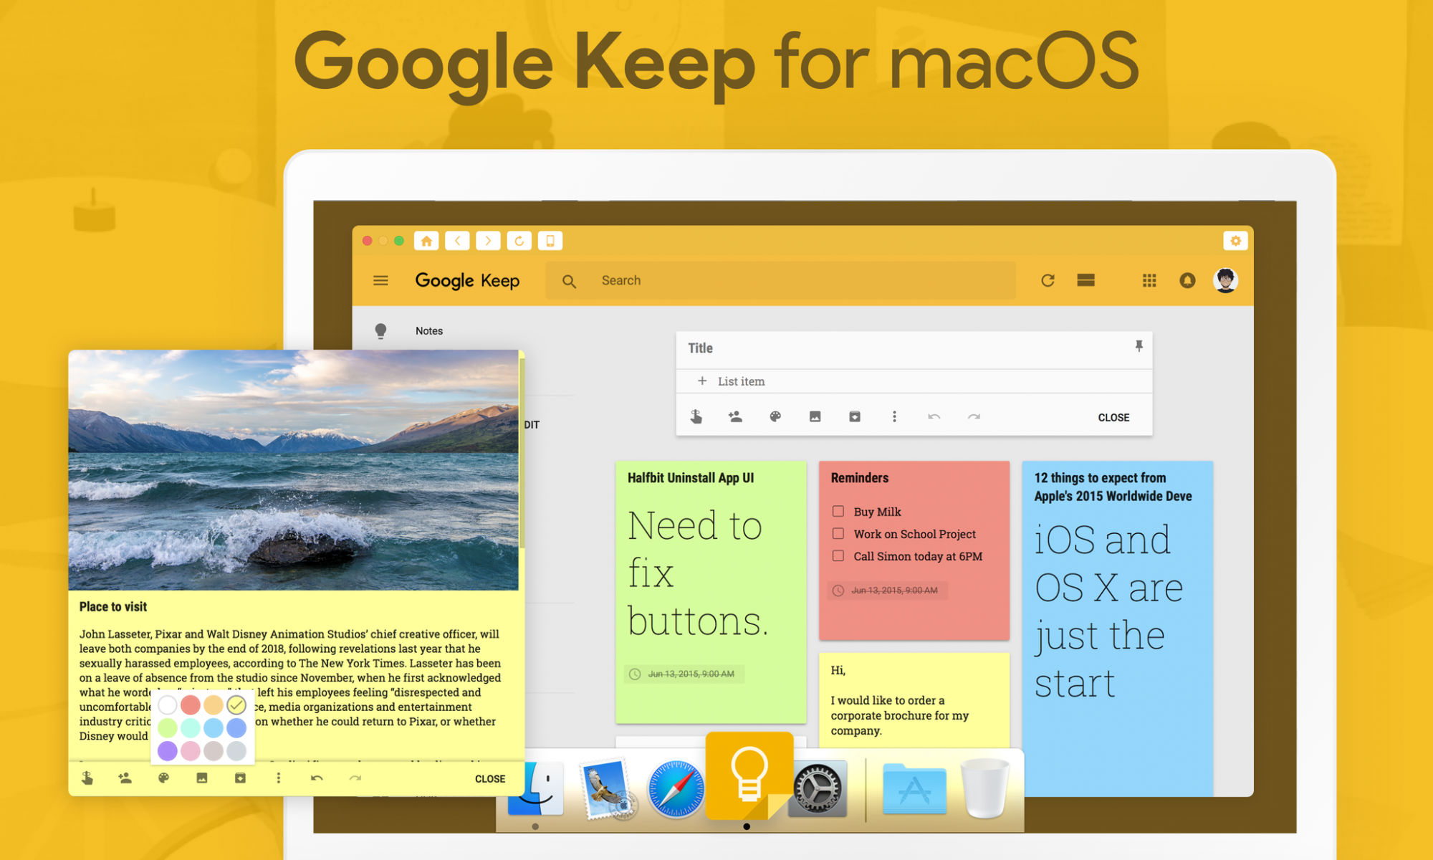
Task: Add image on Place to visit note
Action: point(202,778)
